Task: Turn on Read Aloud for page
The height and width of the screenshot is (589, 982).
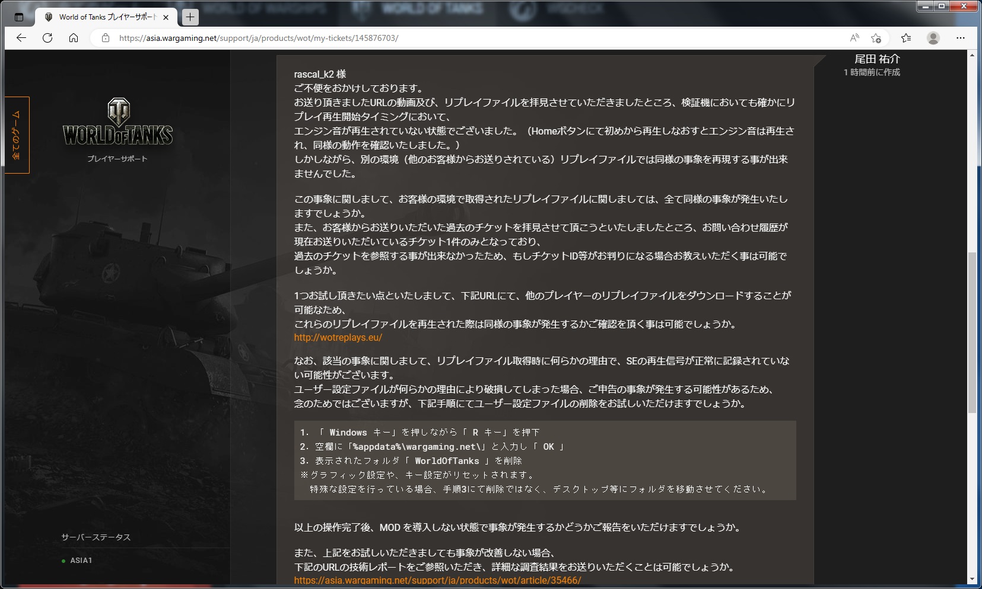Action: click(x=854, y=38)
